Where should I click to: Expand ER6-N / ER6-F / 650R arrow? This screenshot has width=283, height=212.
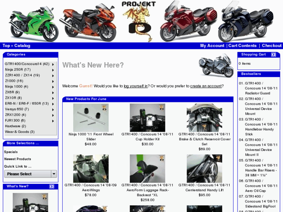(x=53, y=104)
